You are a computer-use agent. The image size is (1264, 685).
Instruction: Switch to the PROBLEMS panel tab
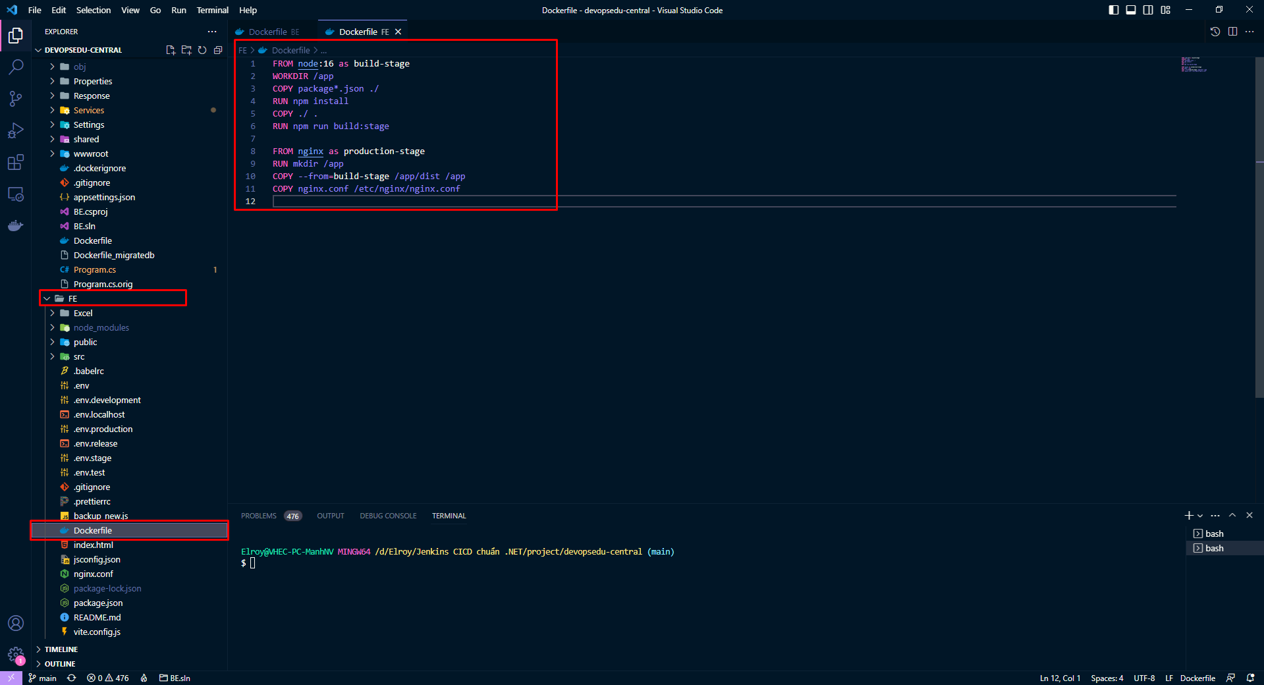coord(259,516)
